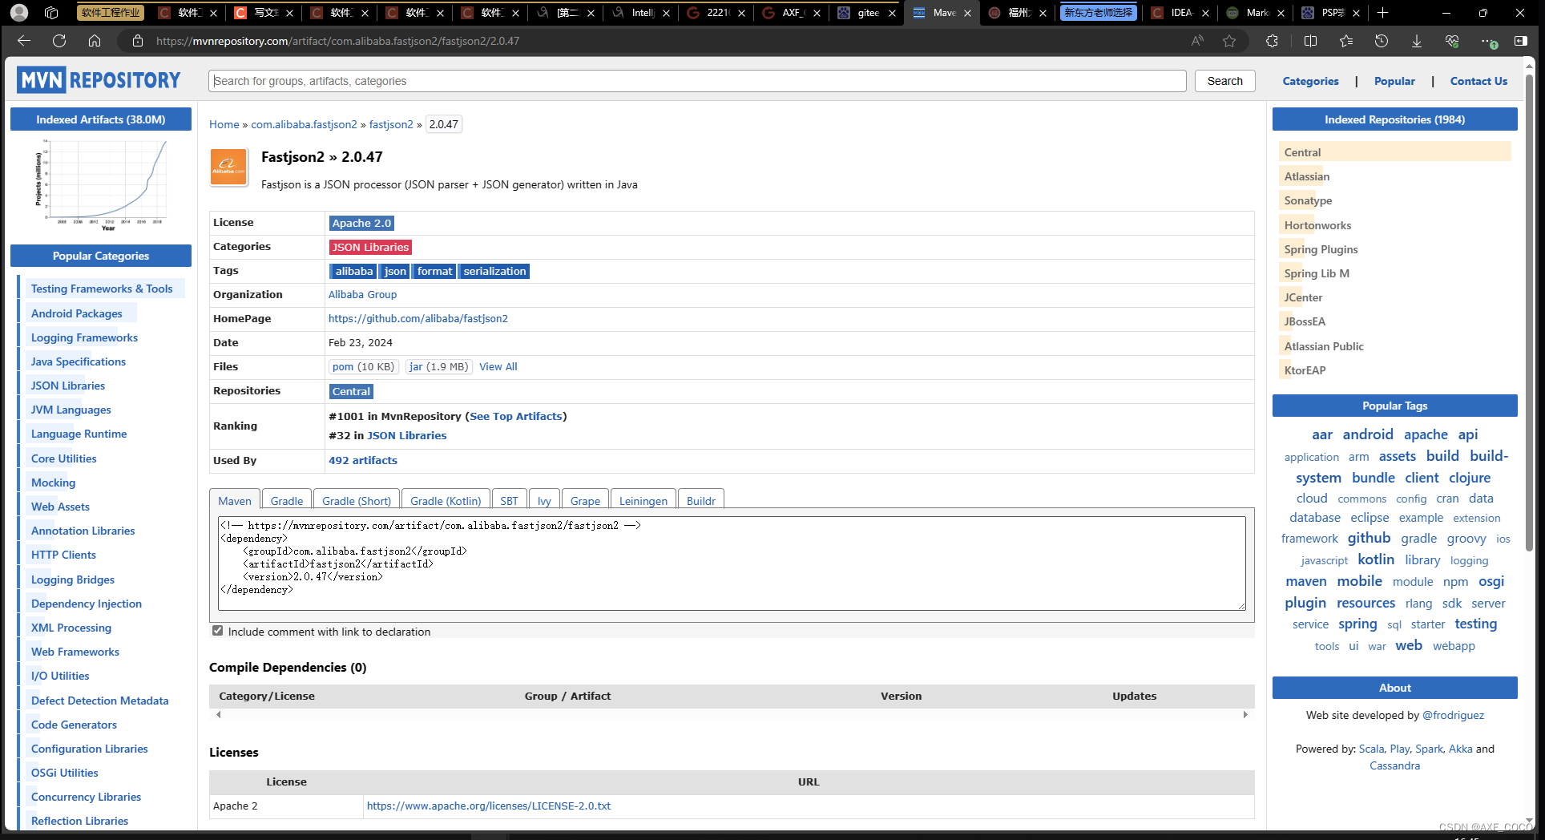Open browser essentials heart icon
This screenshot has height=840, width=1545.
pyautogui.click(x=1452, y=41)
